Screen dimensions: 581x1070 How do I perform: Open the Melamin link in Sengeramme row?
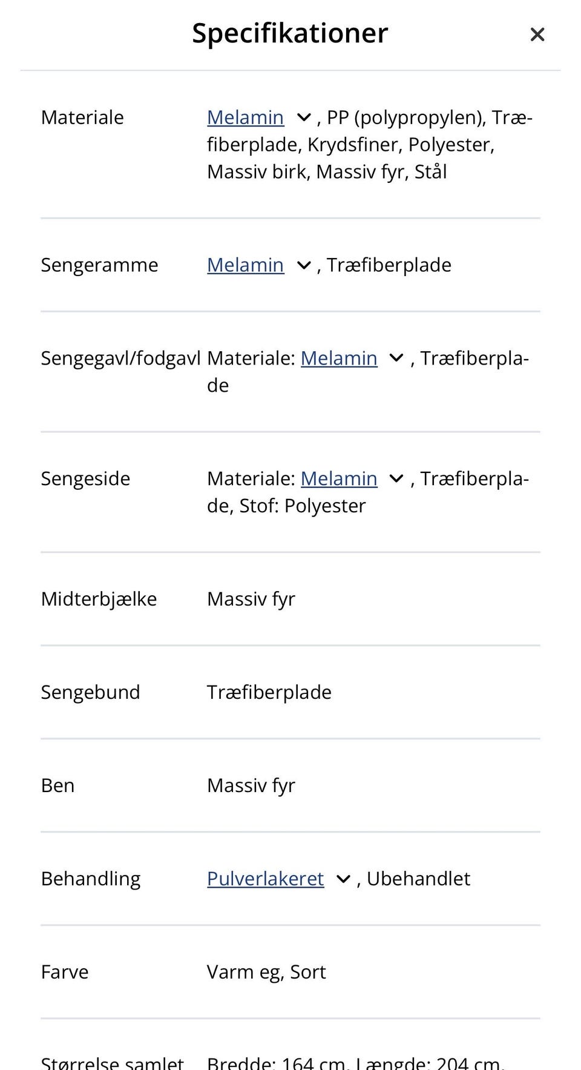(x=245, y=265)
